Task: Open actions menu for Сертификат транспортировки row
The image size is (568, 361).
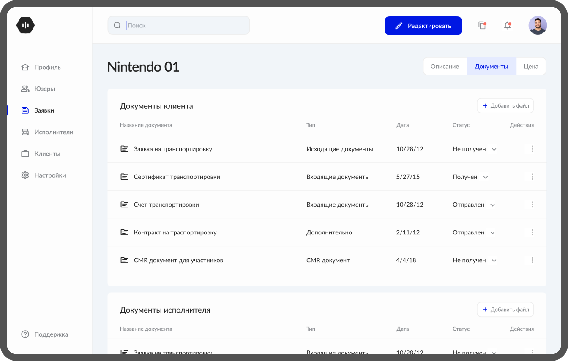Action: [x=532, y=177]
